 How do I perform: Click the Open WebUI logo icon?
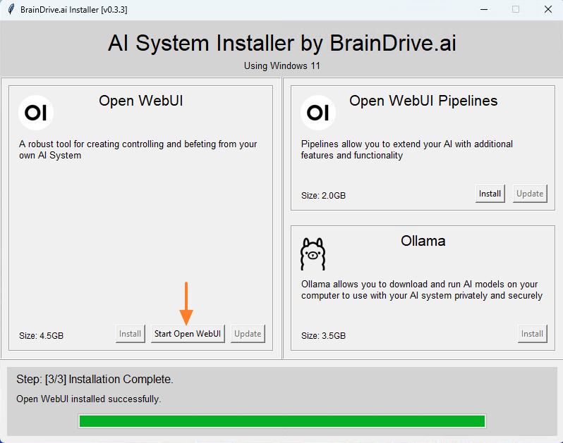[x=36, y=112]
